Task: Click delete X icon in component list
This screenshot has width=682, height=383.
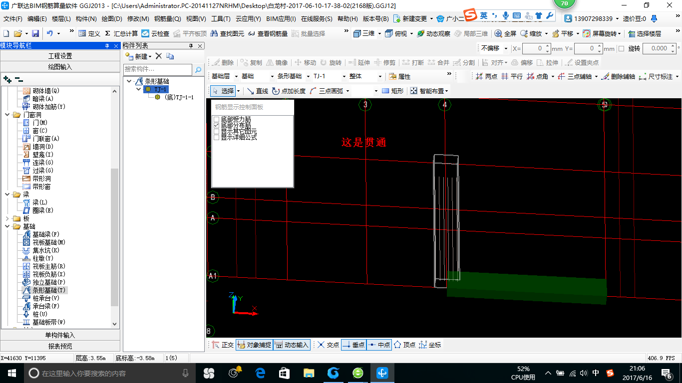Action: (x=159, y=56)
